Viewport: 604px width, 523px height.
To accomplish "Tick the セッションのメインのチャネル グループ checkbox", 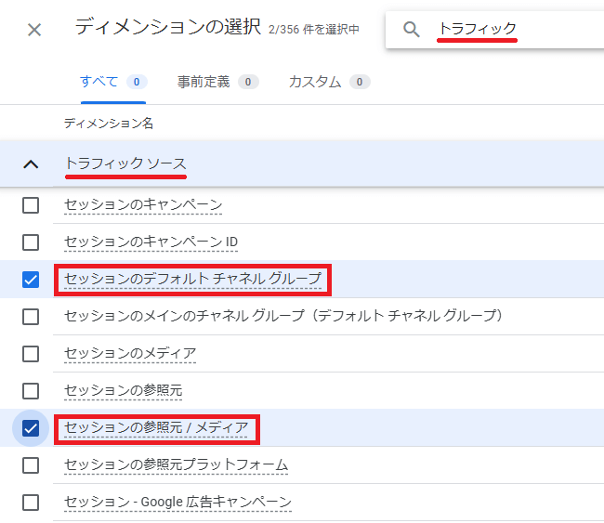I will [x=31, y=316].
